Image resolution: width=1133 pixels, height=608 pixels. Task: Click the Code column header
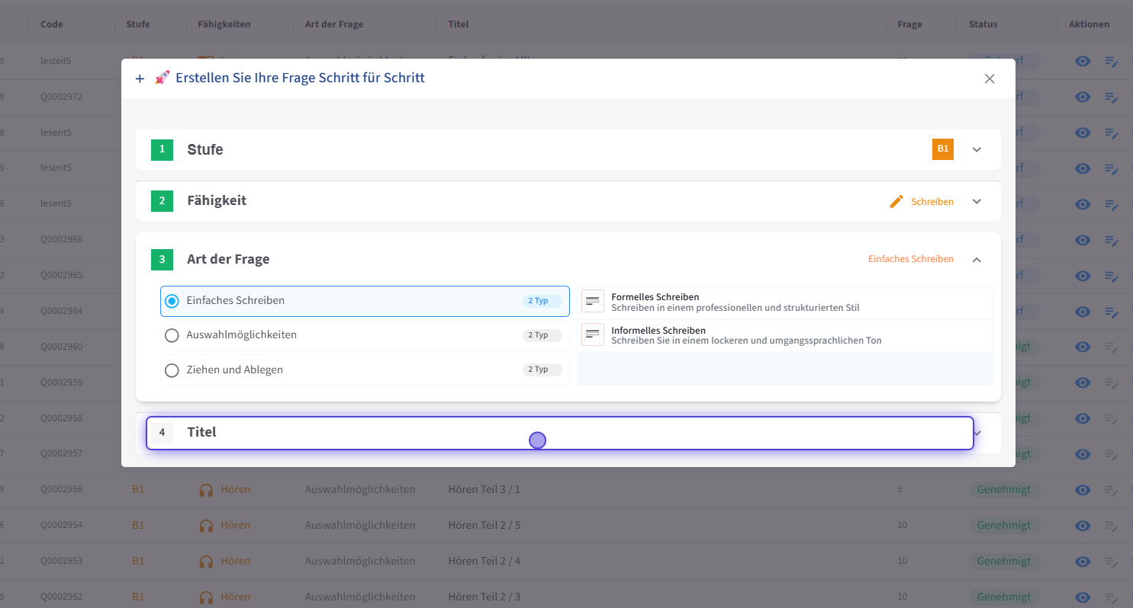[52, 24]
